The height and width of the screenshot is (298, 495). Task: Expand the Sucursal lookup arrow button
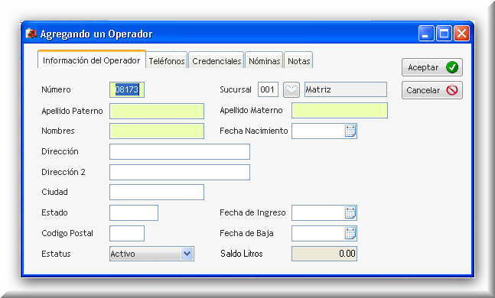[x=291, y=90]
